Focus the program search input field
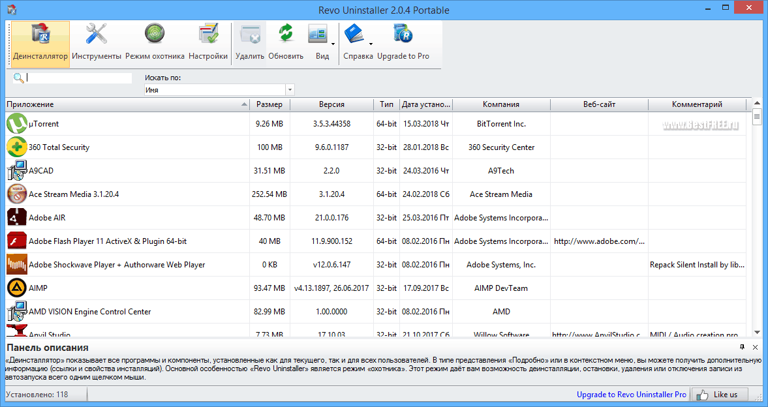Screen dimensions: 768x407 coord(79,78)
